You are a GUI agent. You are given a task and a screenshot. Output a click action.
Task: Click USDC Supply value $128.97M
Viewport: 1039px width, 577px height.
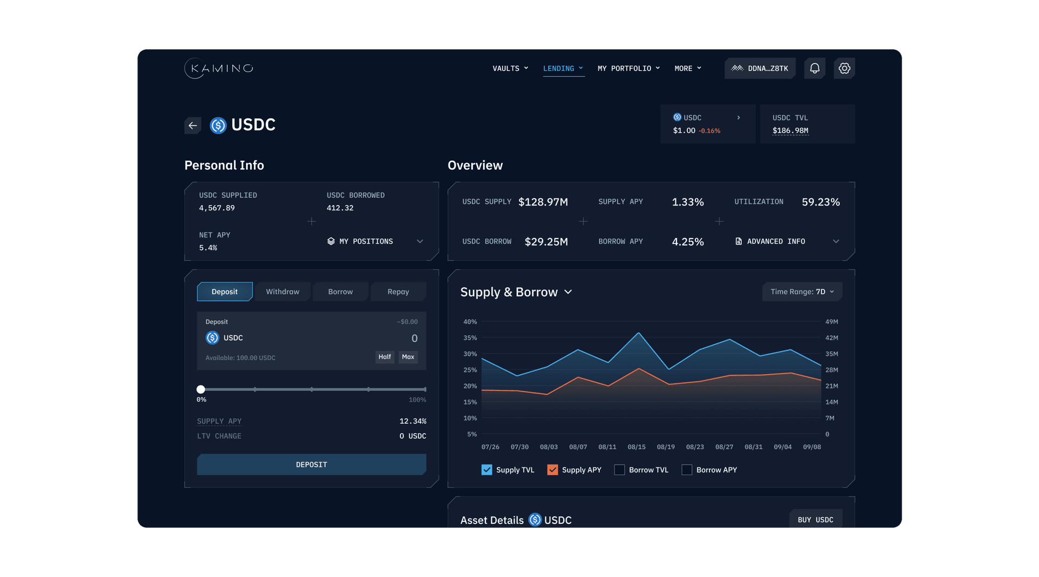543,202
